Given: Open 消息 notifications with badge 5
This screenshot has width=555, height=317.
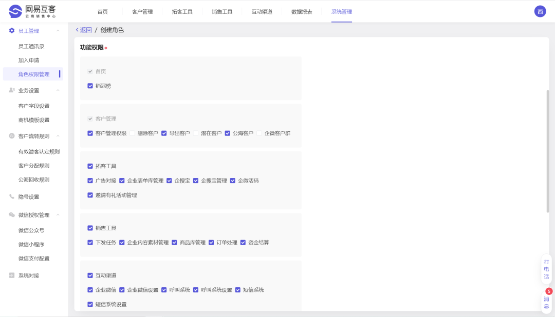Looking at the screenshot, I should click(546, 302).
